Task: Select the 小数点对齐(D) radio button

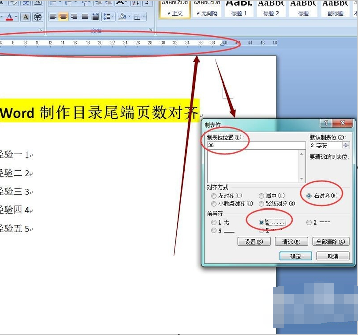Action: coord(214,204)
